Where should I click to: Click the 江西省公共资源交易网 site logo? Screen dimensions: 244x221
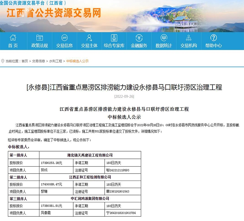point(54,15)
